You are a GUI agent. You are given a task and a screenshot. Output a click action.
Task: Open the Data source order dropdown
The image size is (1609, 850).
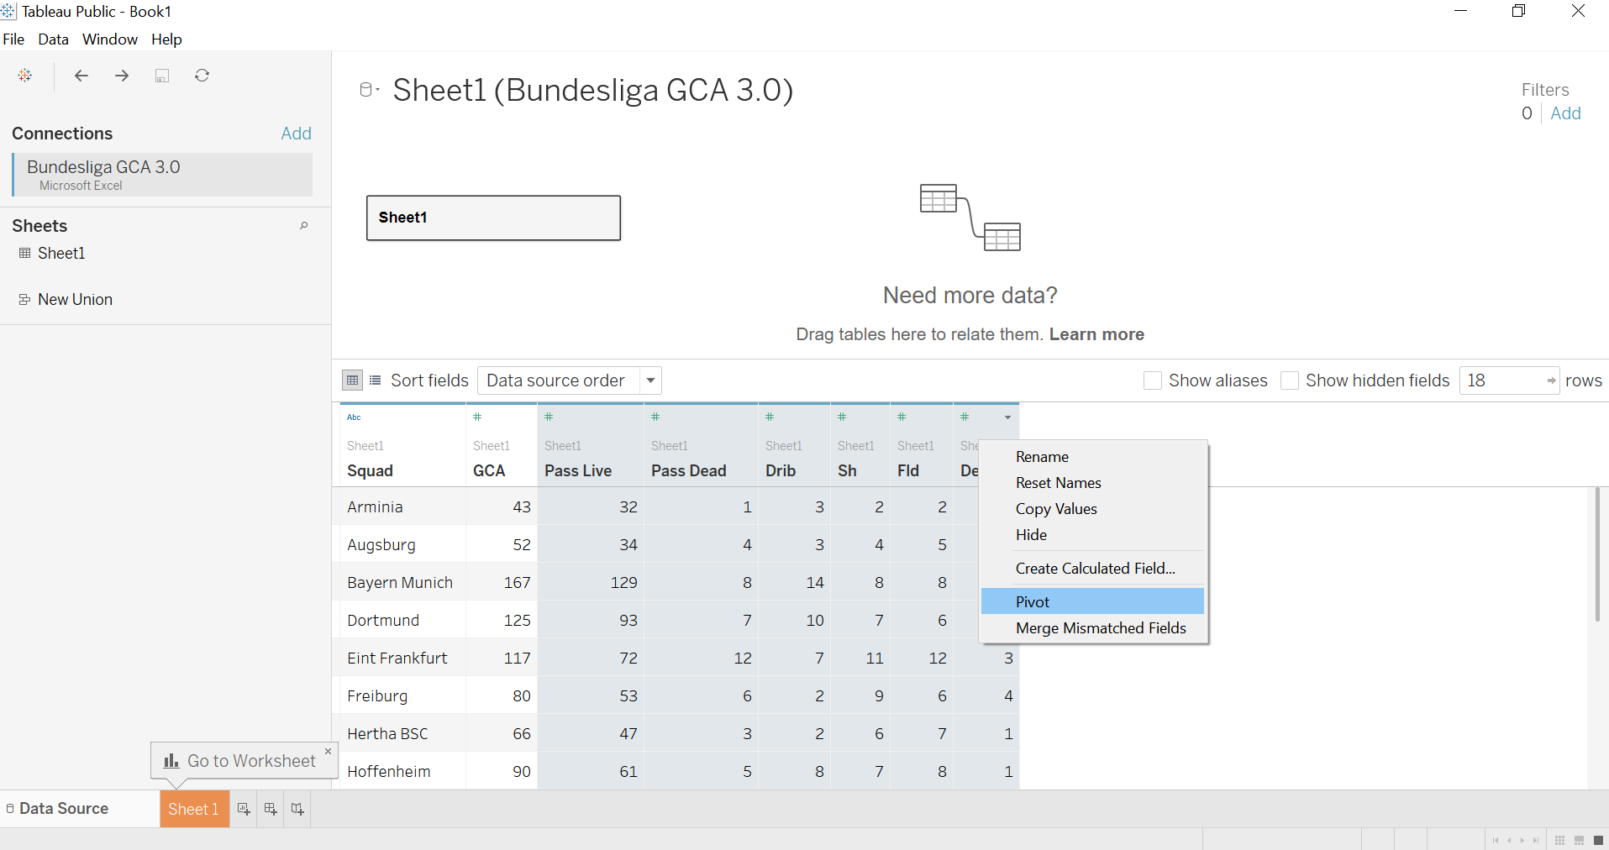570,380
